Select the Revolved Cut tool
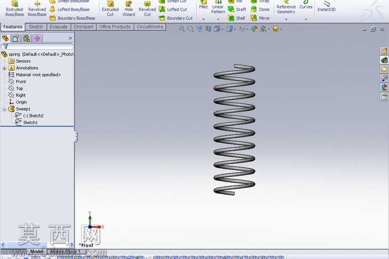Screen dimensions: 389x259 pos(147,9)
